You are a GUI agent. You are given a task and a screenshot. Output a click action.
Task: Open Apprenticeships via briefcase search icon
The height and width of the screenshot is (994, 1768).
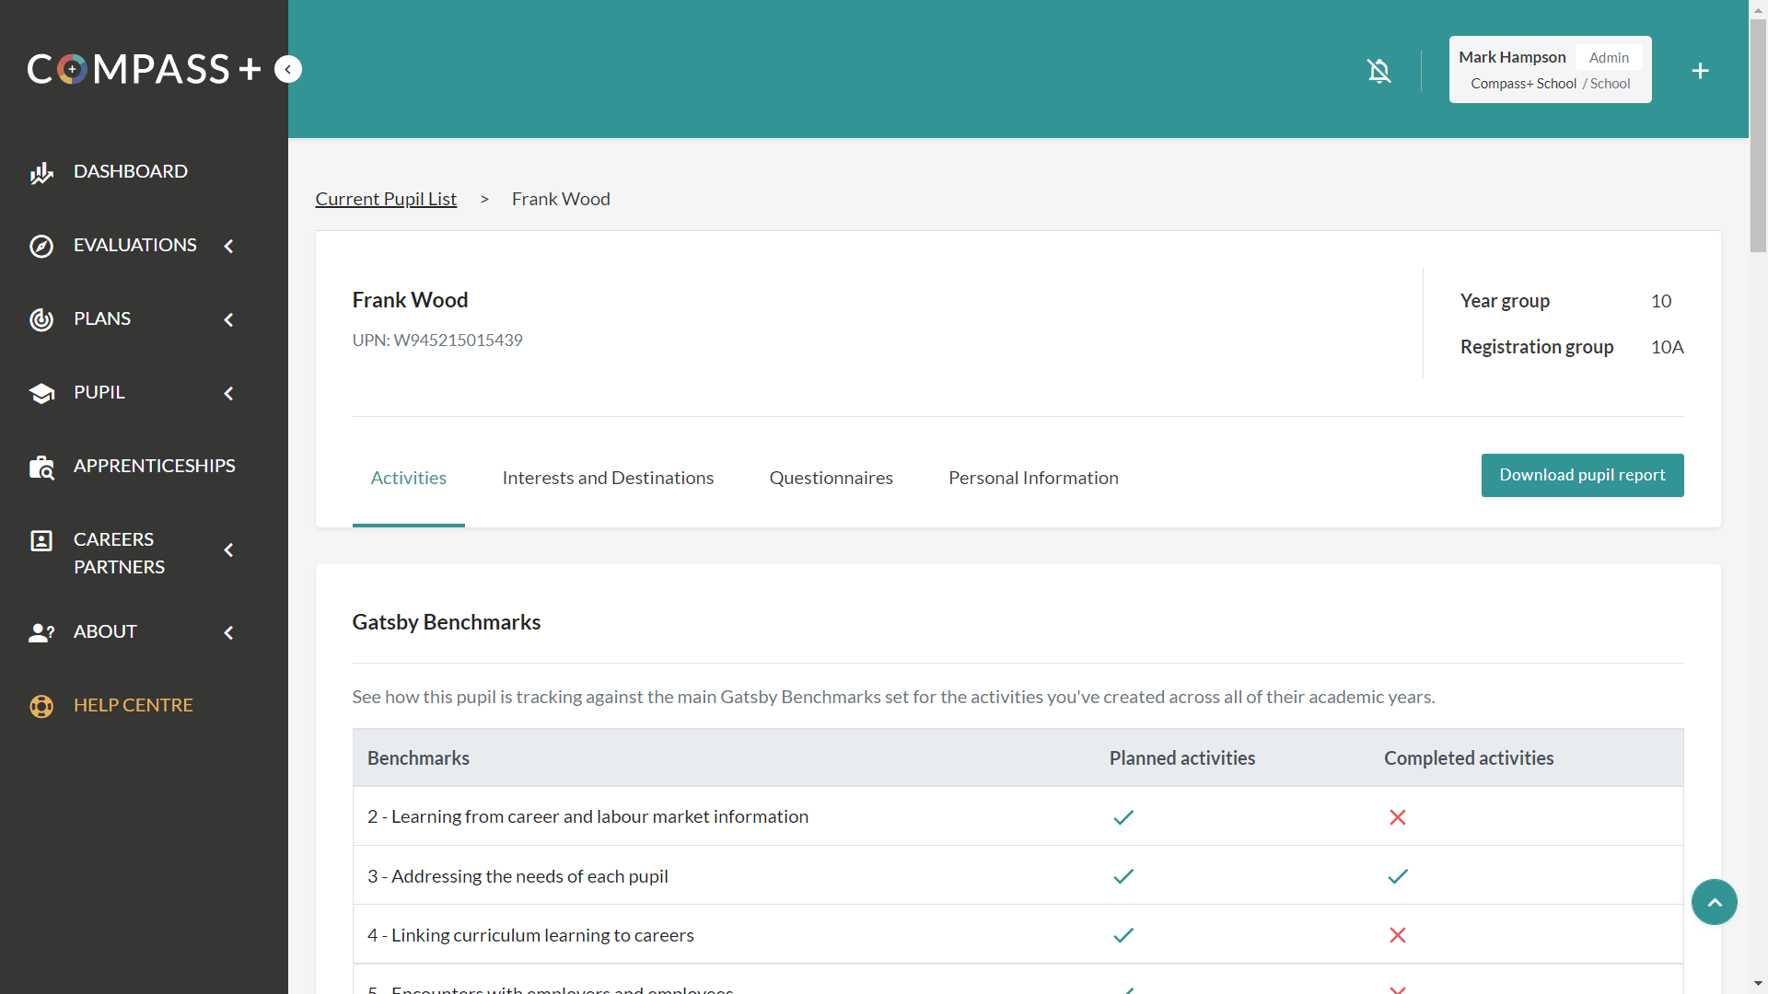(41, 468)
